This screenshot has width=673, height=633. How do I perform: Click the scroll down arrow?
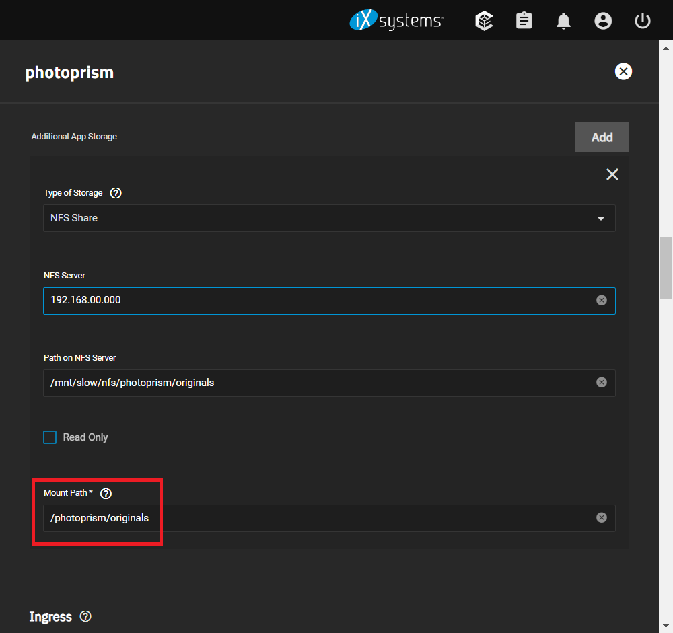[666, 626]
